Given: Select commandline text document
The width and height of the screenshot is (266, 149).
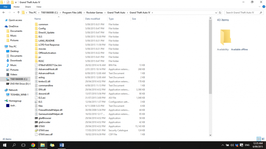Looking at the screenshot, I should [x=46, y=85].
